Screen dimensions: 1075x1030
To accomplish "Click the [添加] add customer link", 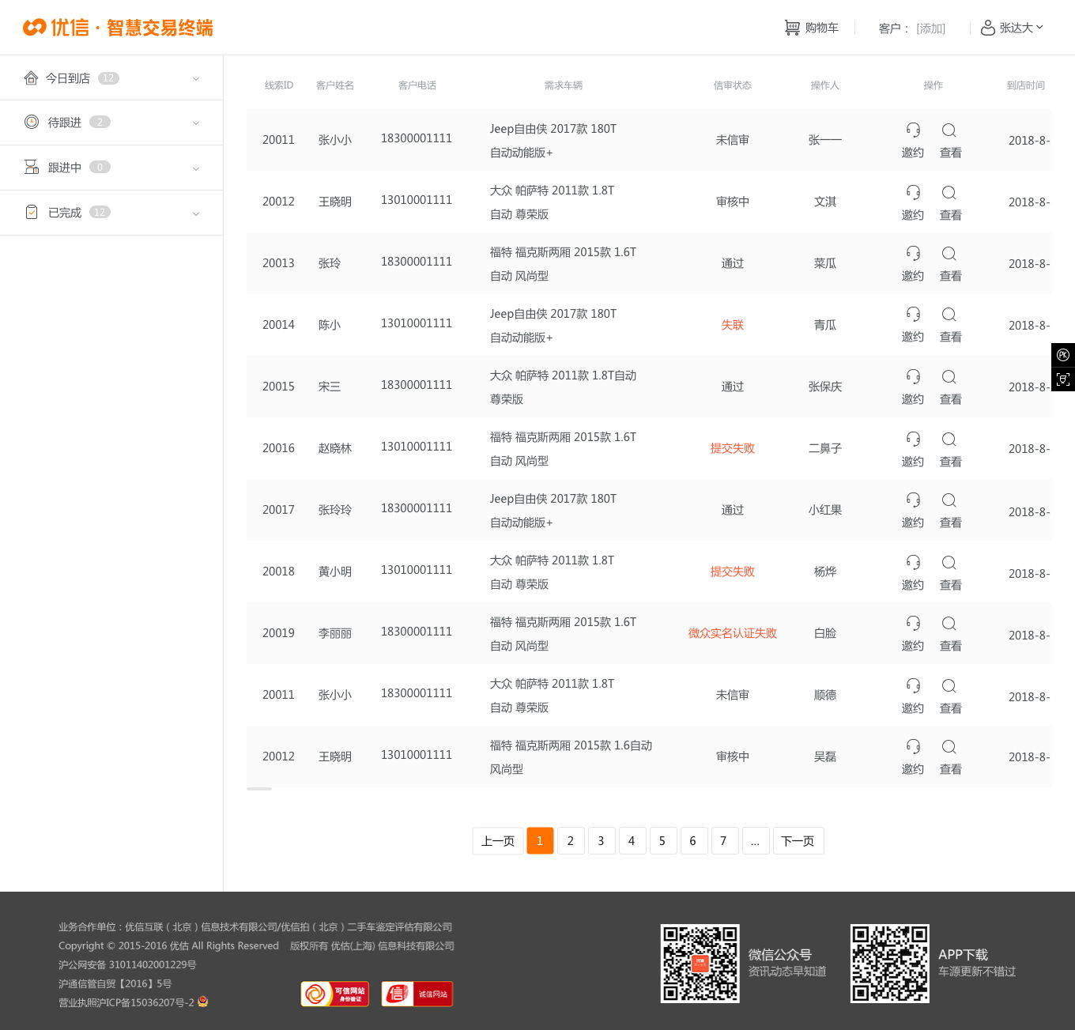I will (930, 28).
